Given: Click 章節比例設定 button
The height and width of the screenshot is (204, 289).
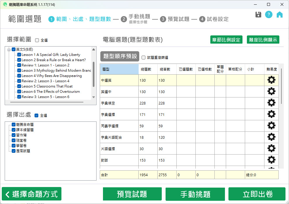Looking at the screenshot, I should click(226, 40).
